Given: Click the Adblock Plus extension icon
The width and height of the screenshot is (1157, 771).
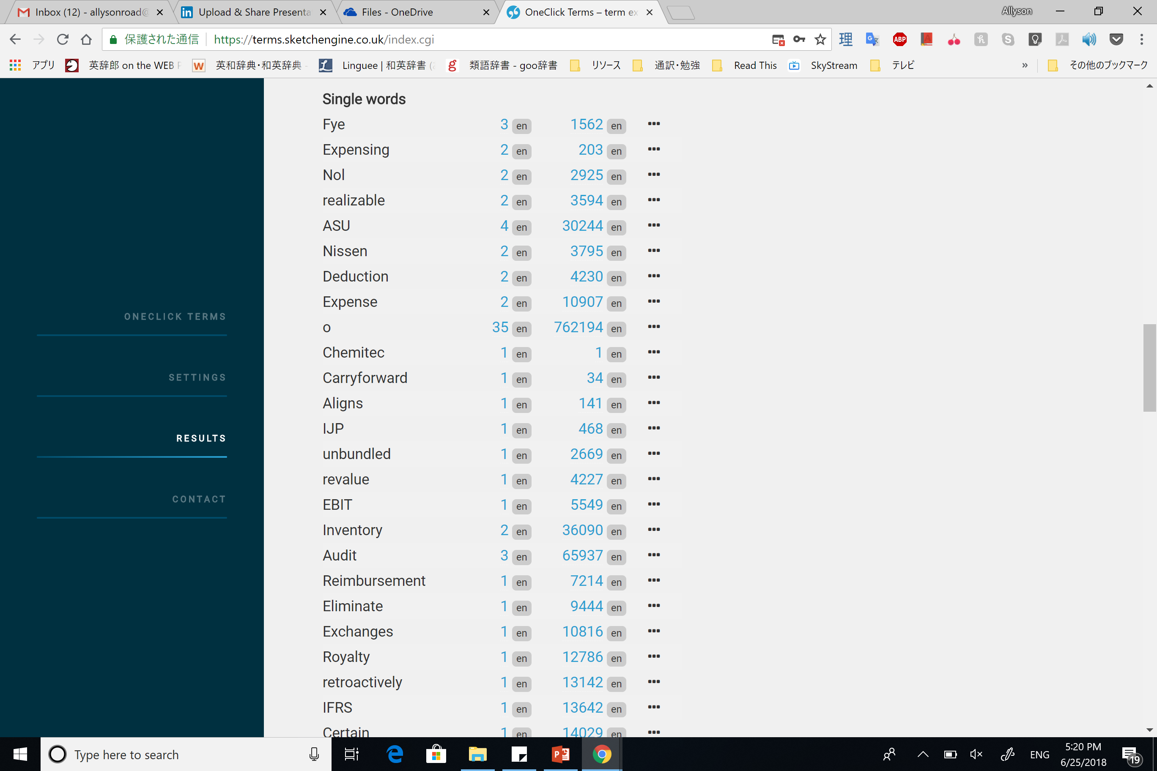Looking at the screenshot, I should (x=900, y=39).
